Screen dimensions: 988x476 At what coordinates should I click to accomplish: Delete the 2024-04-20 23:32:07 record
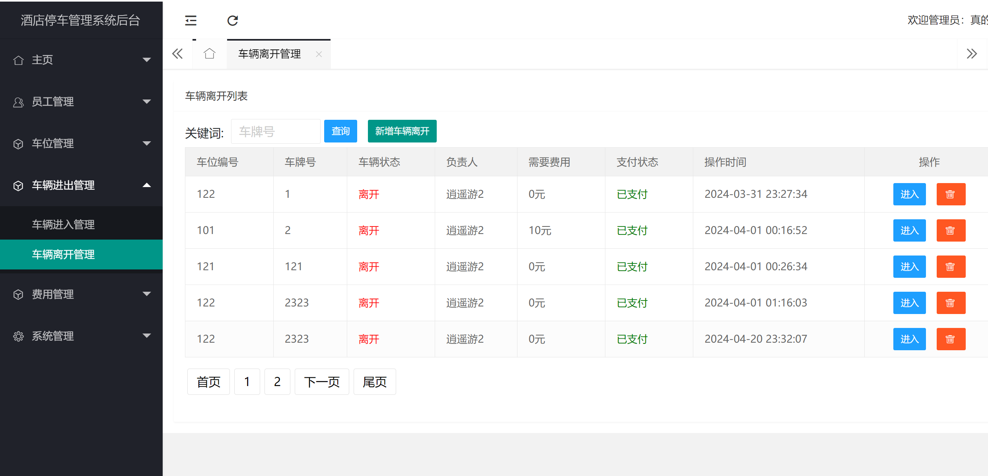(x=951, y=339)
